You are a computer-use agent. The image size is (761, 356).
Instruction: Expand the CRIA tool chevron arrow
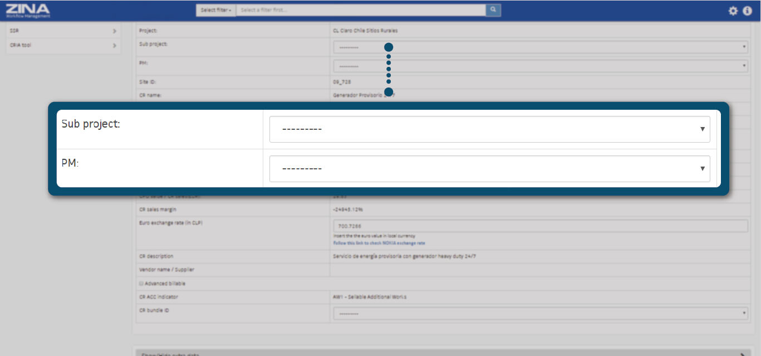(x=114, y=46)
